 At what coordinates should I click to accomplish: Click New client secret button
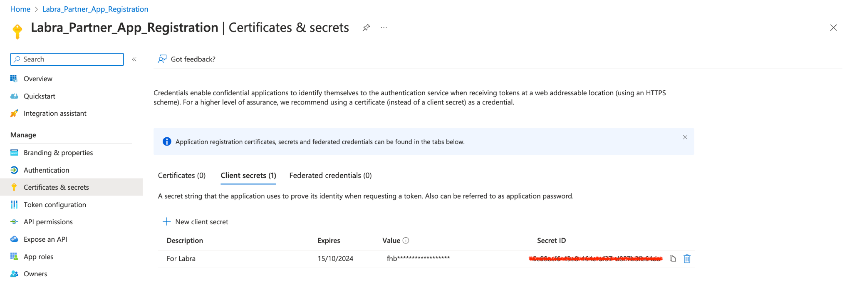tap(196, 222)
